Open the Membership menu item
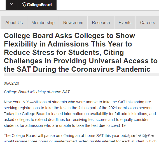The width and height of the screenshot is (159, 142). [x=43, y=23]
